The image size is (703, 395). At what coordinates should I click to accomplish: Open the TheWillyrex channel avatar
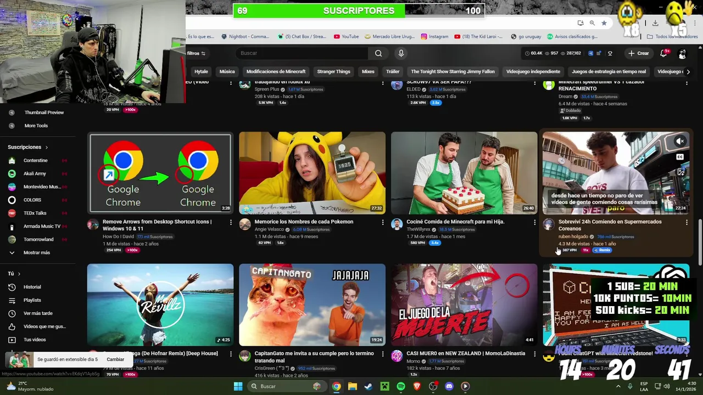397,224
